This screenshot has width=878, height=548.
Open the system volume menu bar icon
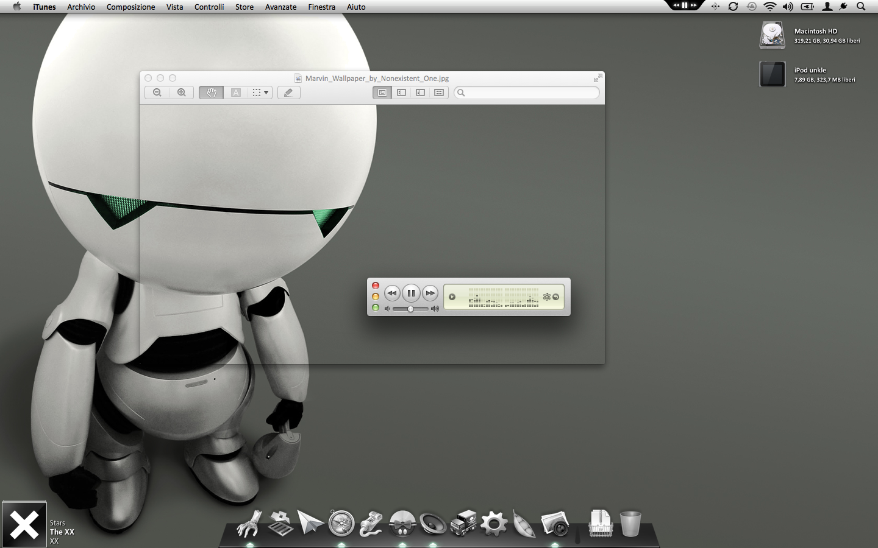[x=788, y=7]
